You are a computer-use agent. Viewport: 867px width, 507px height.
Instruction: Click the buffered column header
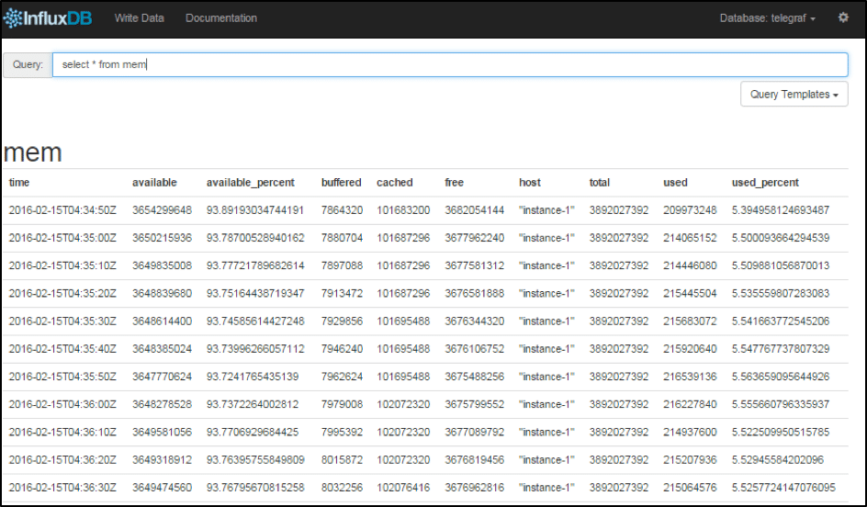point(341,183)
